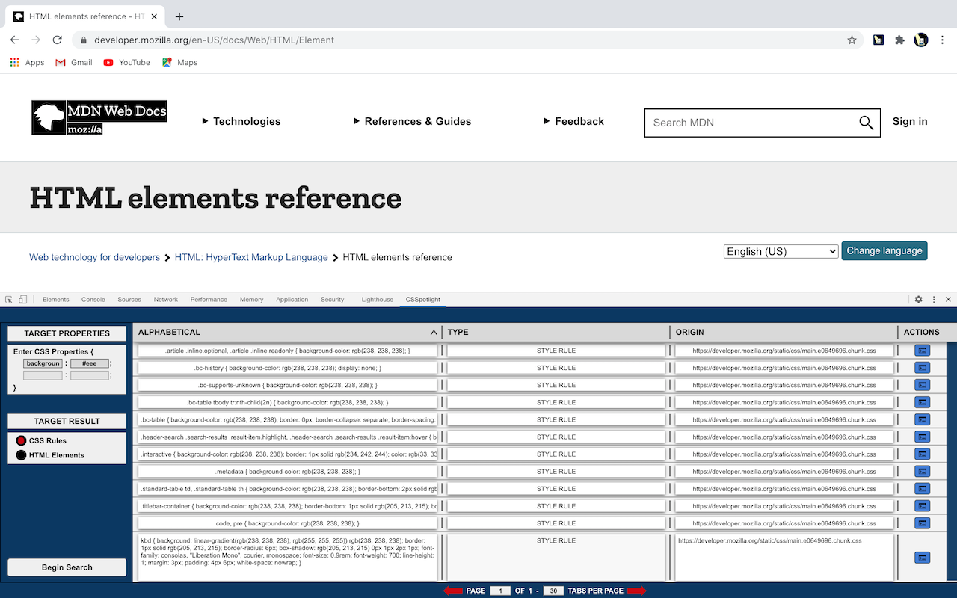Select the HTML Elements radio option
Image resolution: width=957 pixels, height=598 pixels.
coord(21,455)
